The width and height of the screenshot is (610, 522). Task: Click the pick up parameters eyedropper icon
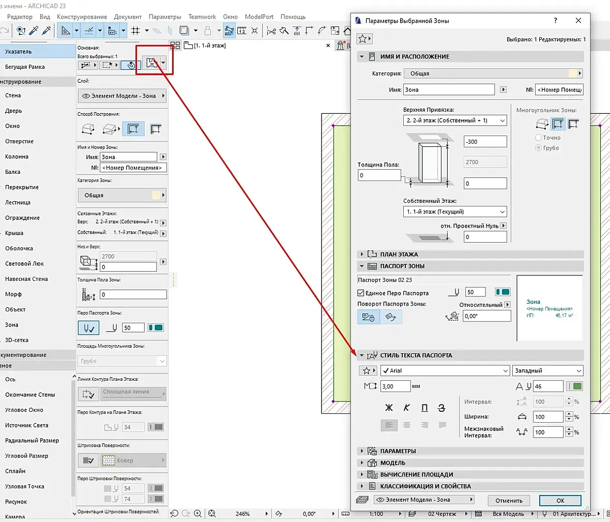coord(34,31)
